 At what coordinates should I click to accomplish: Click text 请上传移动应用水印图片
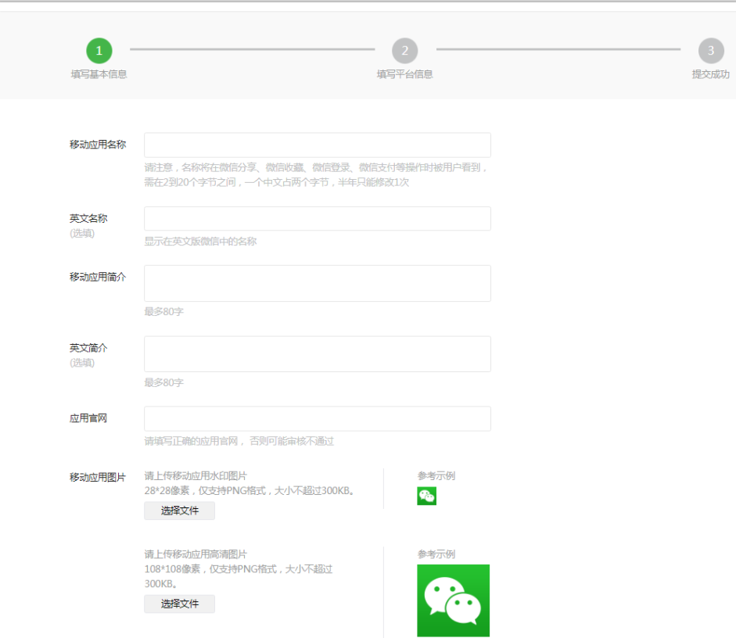pyautogui.click(x=196, y=475)
